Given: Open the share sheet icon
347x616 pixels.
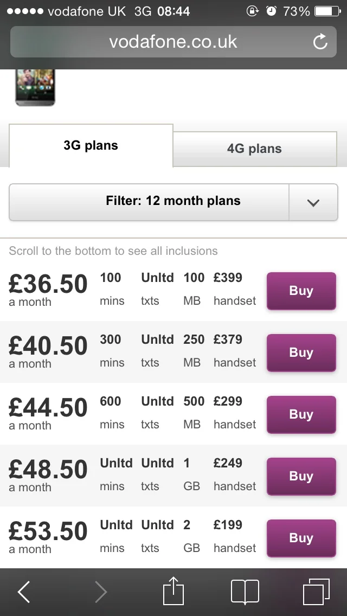Looking at the screenshot, I should pos(173,591).
